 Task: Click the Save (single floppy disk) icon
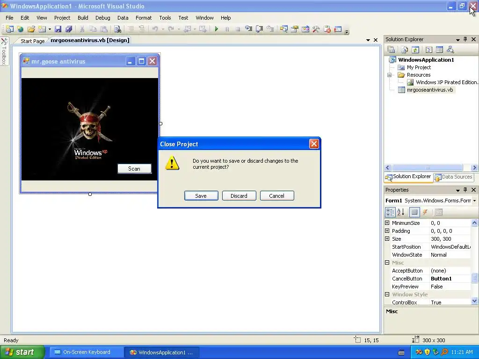58,29
